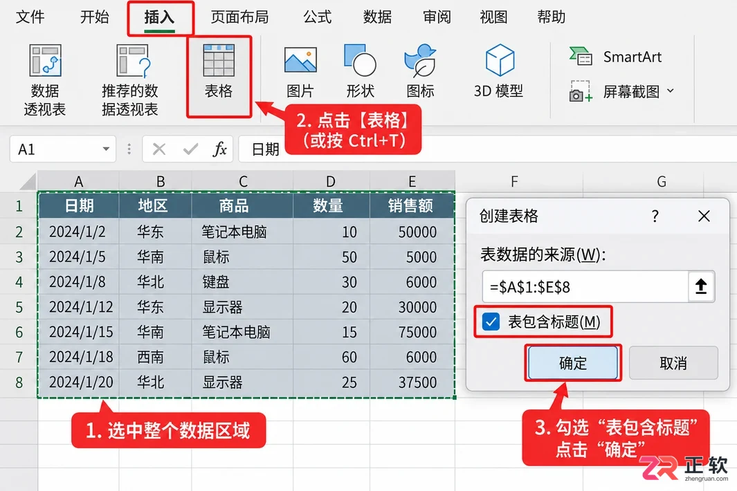Open the 形状 shapes gallery
737x491 pixels.
[x=360, y=71]
